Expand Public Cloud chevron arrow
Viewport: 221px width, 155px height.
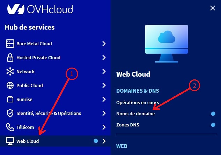click(x=104, y=85)
